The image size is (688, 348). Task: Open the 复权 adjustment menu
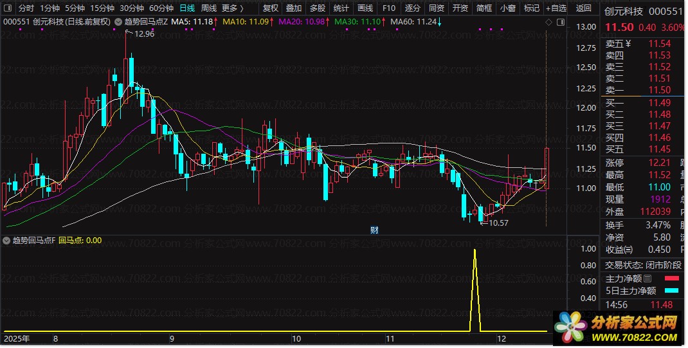pyautogui.click(x=270, y=8)
